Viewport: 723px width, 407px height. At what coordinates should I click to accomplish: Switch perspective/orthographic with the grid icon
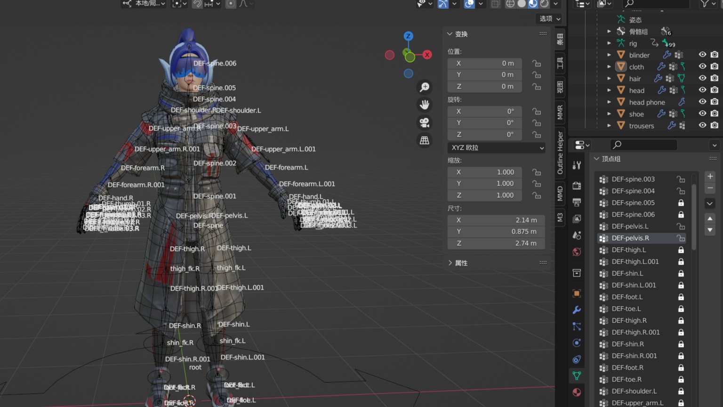(425, 140)
